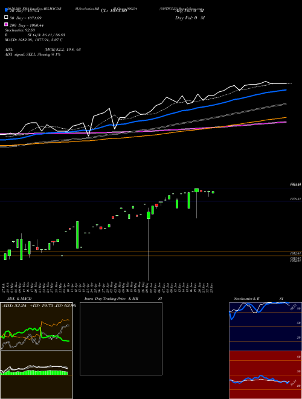Click the 'ADX: 52.24 +DY: 19.75 -DY: 62.96' header
The height and width of the screenshot is (399, 302).
click(x=39, y=305)
